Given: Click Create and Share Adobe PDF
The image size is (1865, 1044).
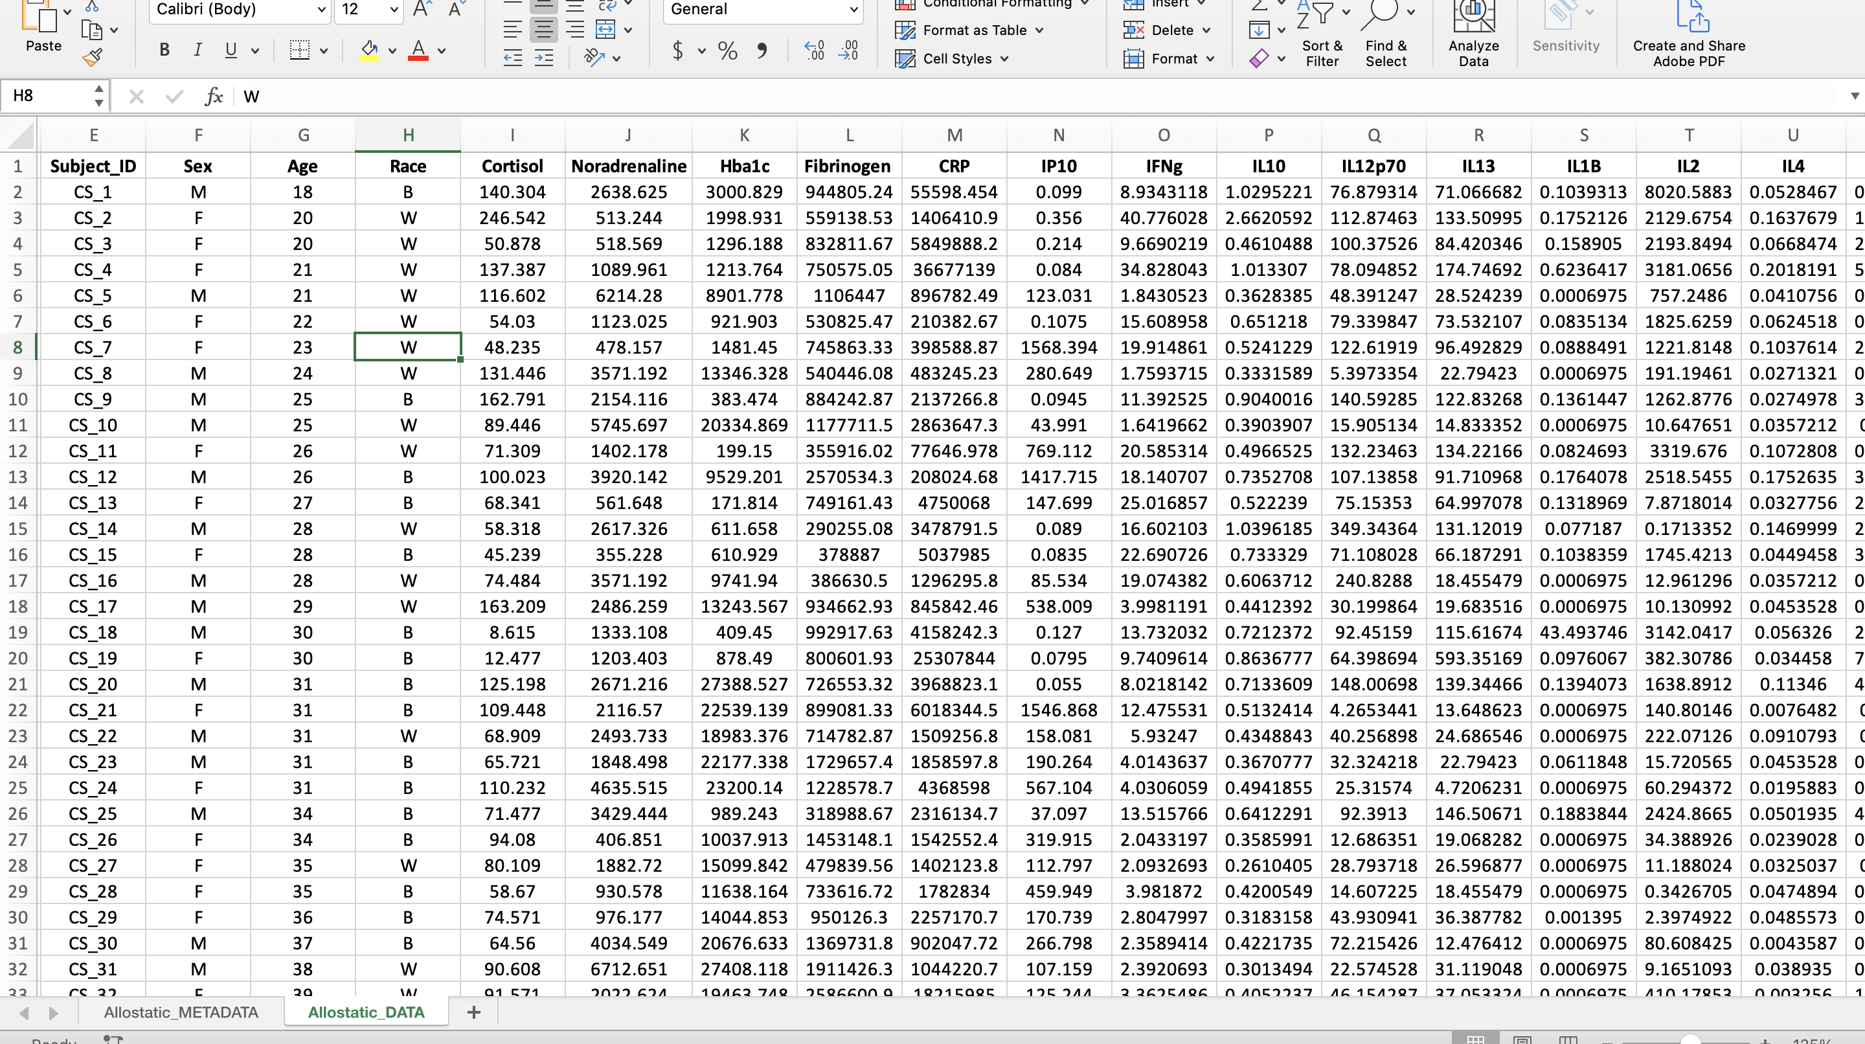Looking at the screenshot, I should [x=1688, y=36].
